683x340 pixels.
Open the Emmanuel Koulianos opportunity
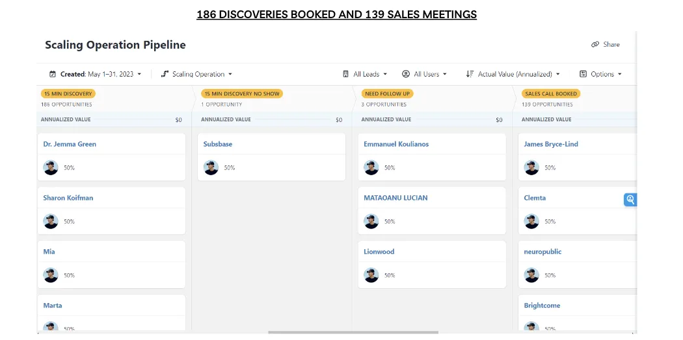pos(396,144)
